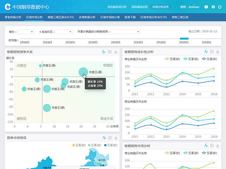Switch to 多维数据分析 tab
Viewport: 226px width, 169px height.
[x=87, y=17]
